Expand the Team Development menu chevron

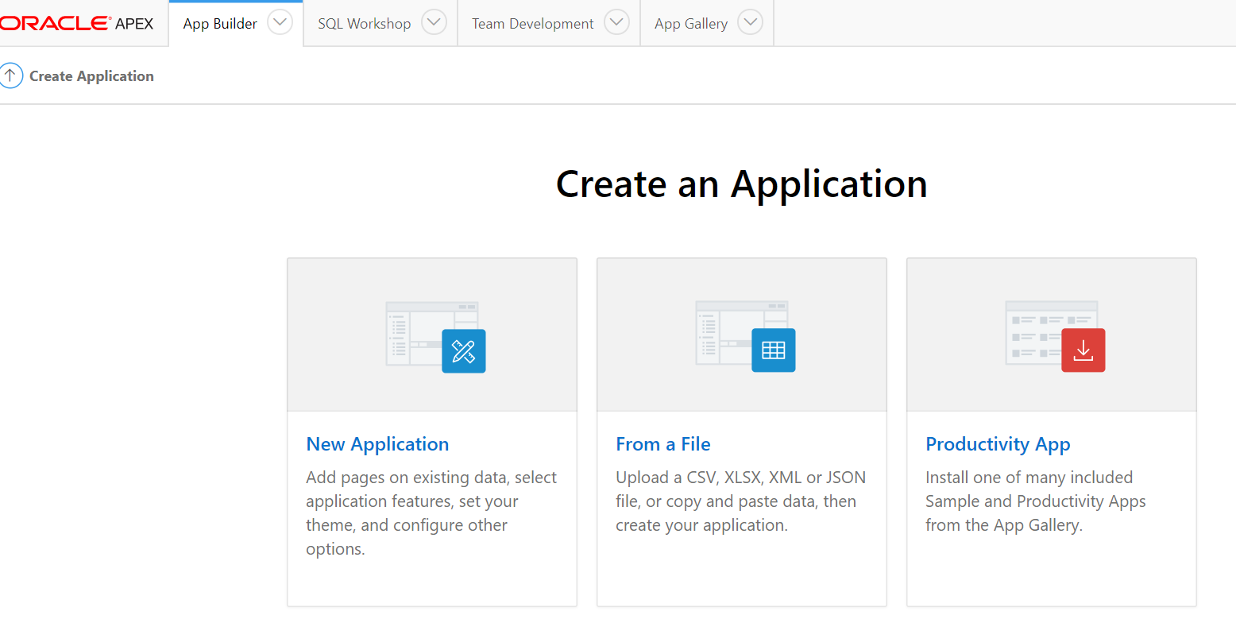616,23
